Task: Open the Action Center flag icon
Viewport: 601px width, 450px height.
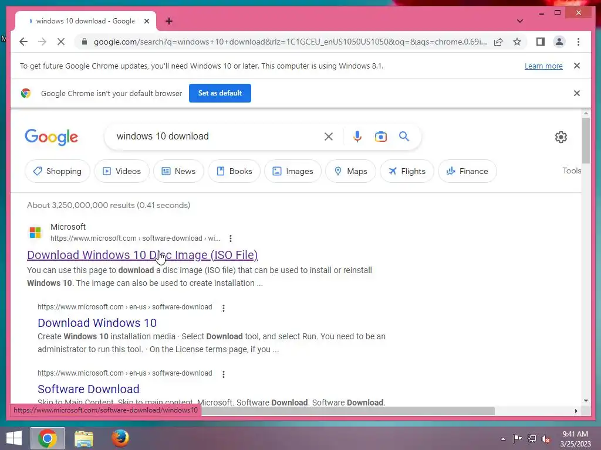Action: (517, 438)
